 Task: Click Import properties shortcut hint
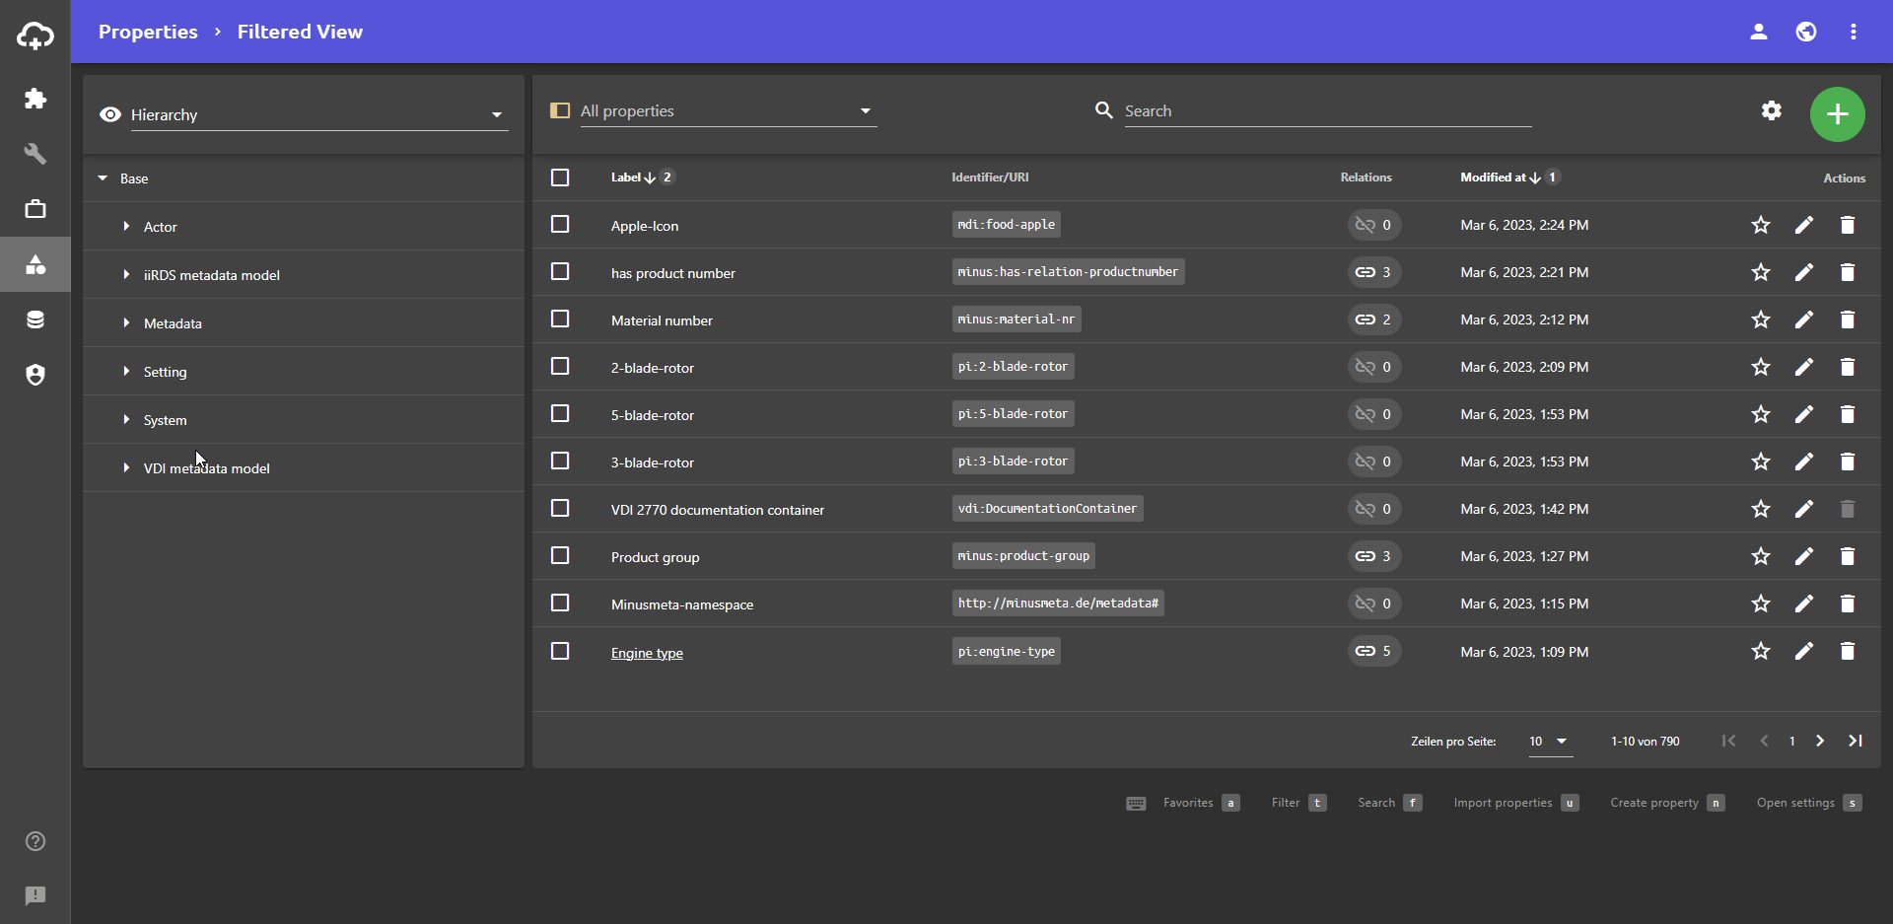[x=1516, y=803]
